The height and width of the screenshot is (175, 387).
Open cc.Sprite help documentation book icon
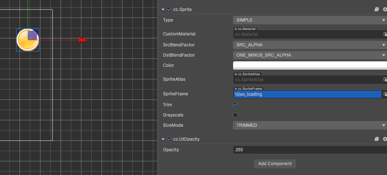[377, 9]
